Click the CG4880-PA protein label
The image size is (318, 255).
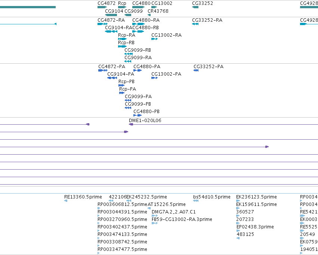(147, 67)
